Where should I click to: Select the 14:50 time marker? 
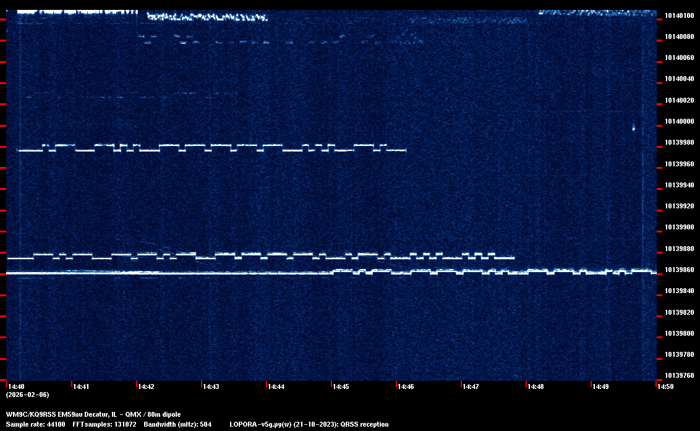(x=665, y=386)
